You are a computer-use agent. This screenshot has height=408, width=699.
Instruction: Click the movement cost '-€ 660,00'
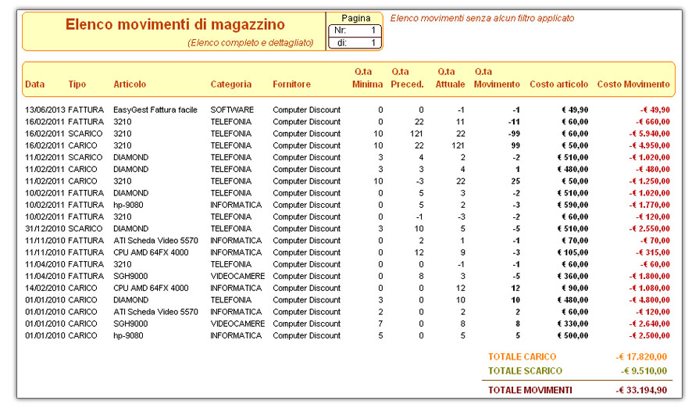pyautogui.click(x=653, y=122)
